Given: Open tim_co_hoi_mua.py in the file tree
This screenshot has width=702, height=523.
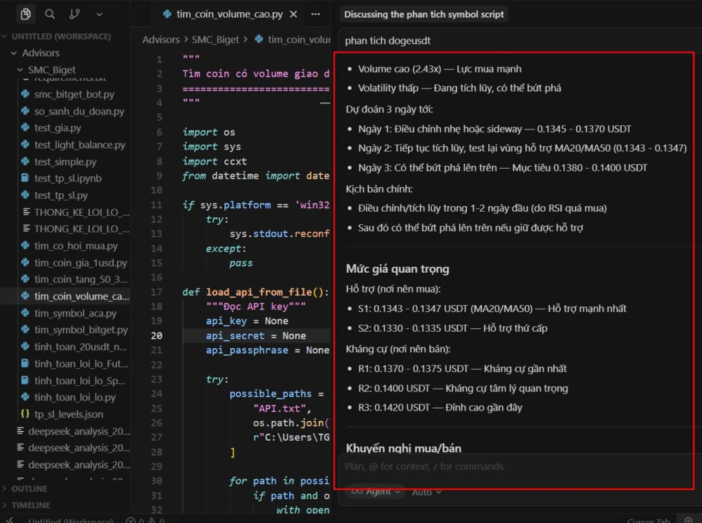Looking at the screenshot, I should (75, 246).
